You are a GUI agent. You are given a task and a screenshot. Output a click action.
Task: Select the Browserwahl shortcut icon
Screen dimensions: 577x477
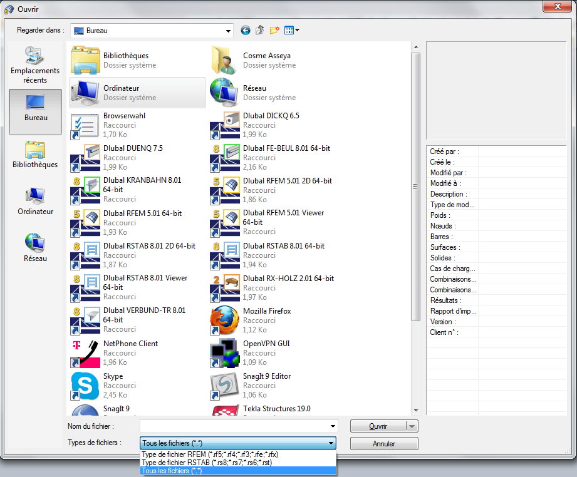tap(85, 125)
